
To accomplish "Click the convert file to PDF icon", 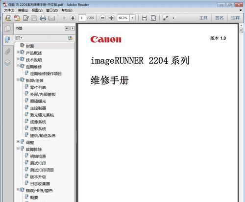I will (x=17, y=18).
